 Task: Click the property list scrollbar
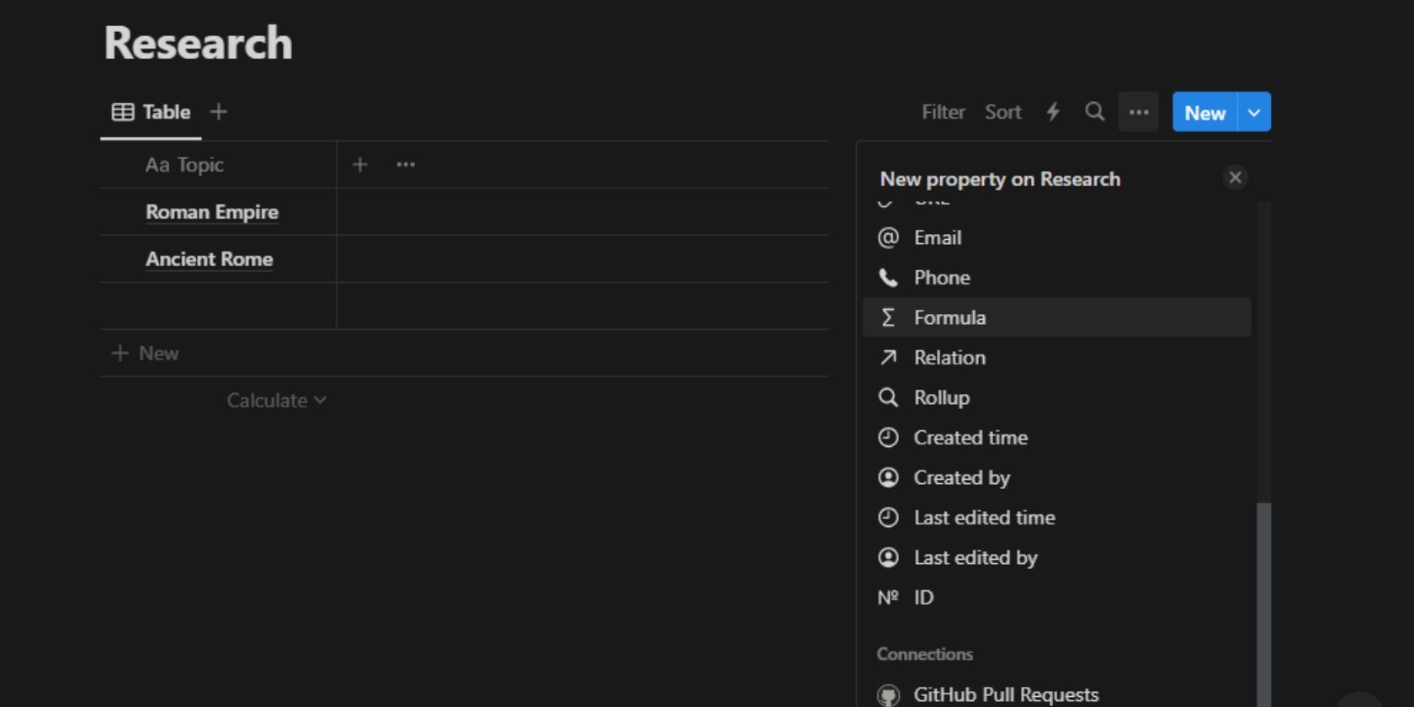pyautogui.click(x=1263, y=589)
